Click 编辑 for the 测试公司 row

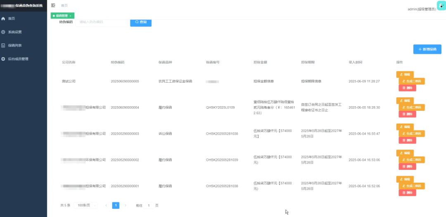tap(405, 74)
